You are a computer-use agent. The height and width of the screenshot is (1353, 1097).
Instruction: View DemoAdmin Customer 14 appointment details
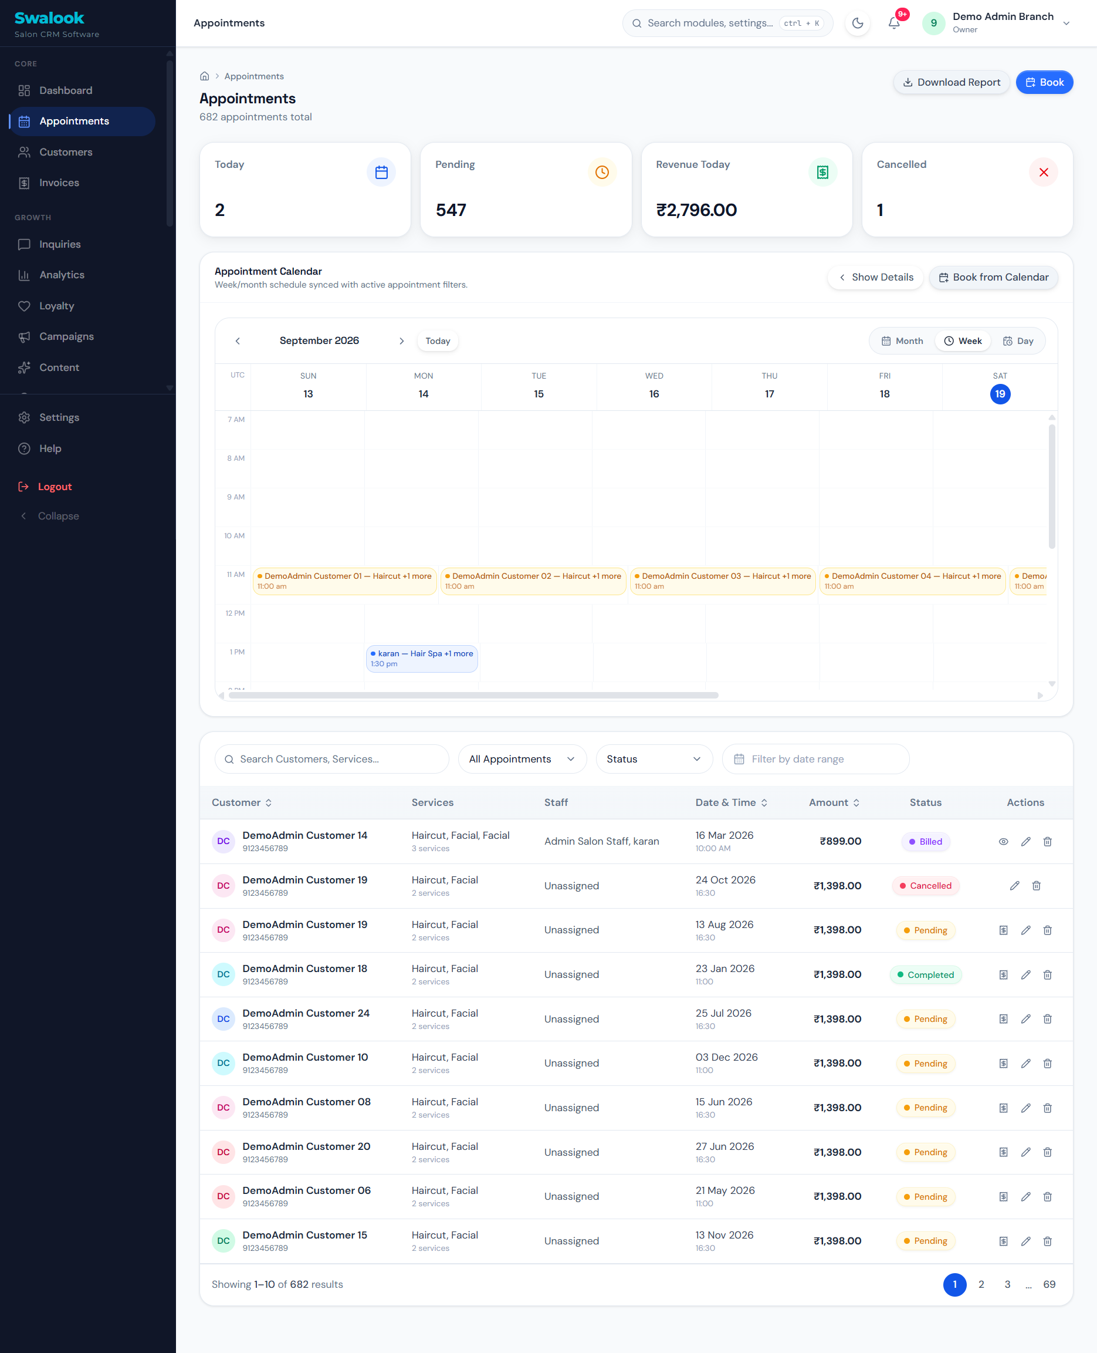point(1003,842)
